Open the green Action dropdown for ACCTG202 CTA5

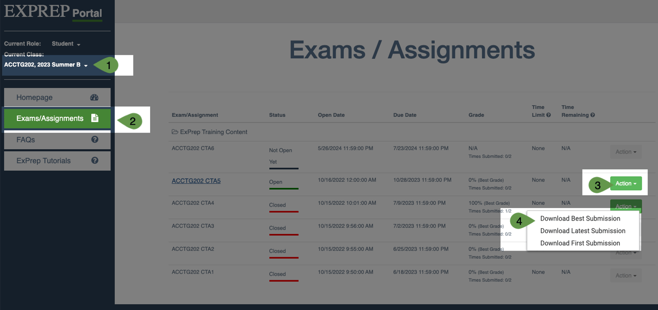[625, 184]
